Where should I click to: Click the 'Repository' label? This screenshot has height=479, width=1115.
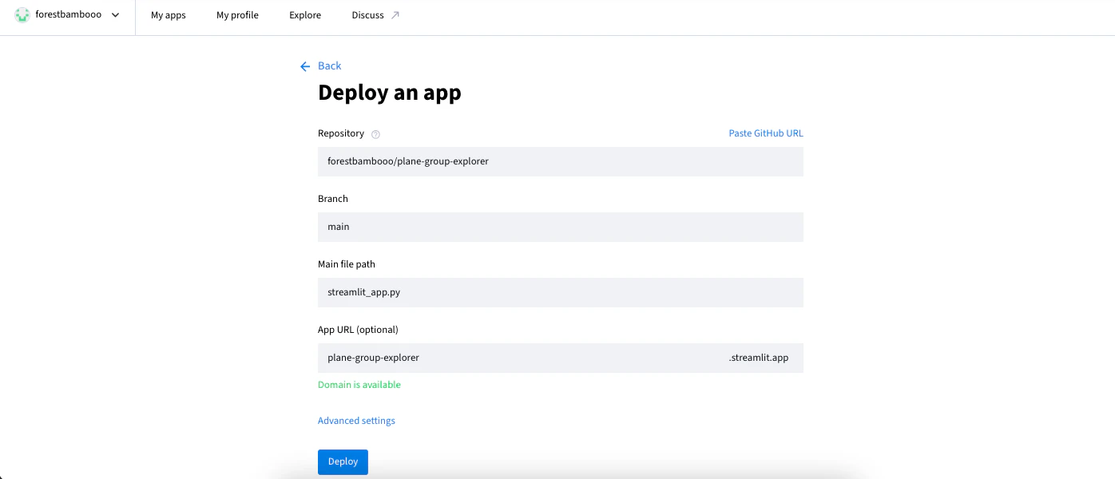point(341,133)
